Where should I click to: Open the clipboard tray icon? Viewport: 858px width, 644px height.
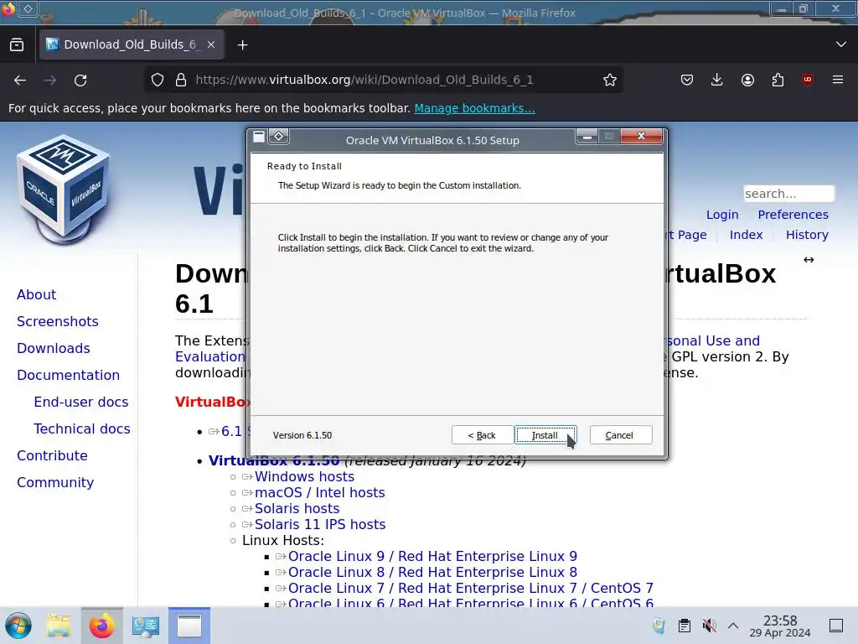click(x=684, y=626)
